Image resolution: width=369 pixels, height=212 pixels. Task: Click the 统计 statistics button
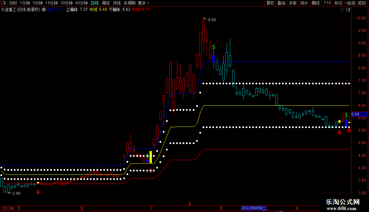304,3
